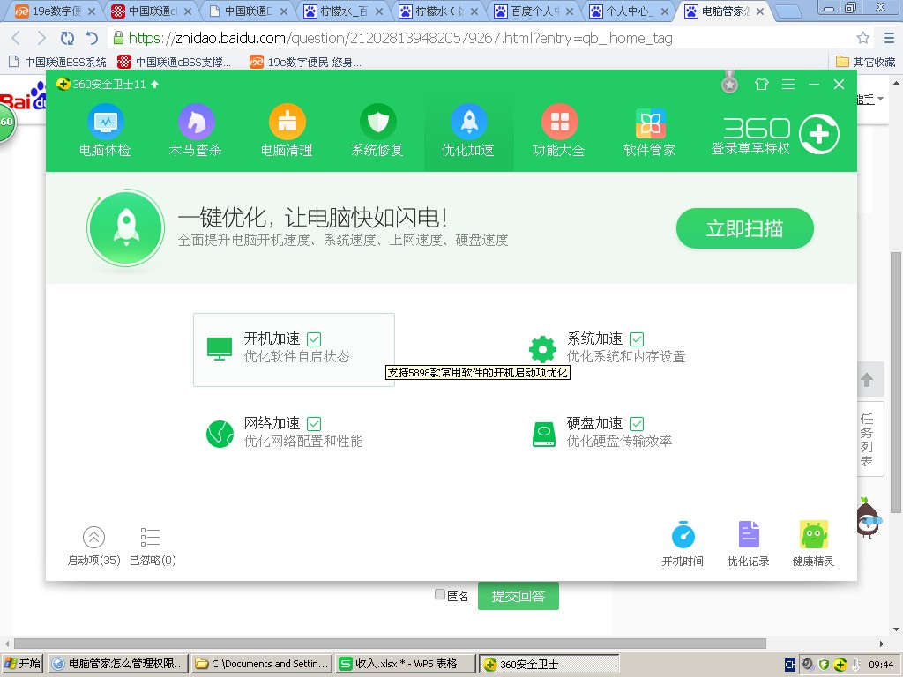The height and width of the screenshot is (677, 903).
Task: Uncheck the 开机加速 checkbox
Action: 314,339
